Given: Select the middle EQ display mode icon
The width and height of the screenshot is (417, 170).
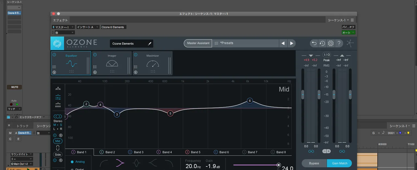Looking at the screenshot, I should [x=58, y=97].
